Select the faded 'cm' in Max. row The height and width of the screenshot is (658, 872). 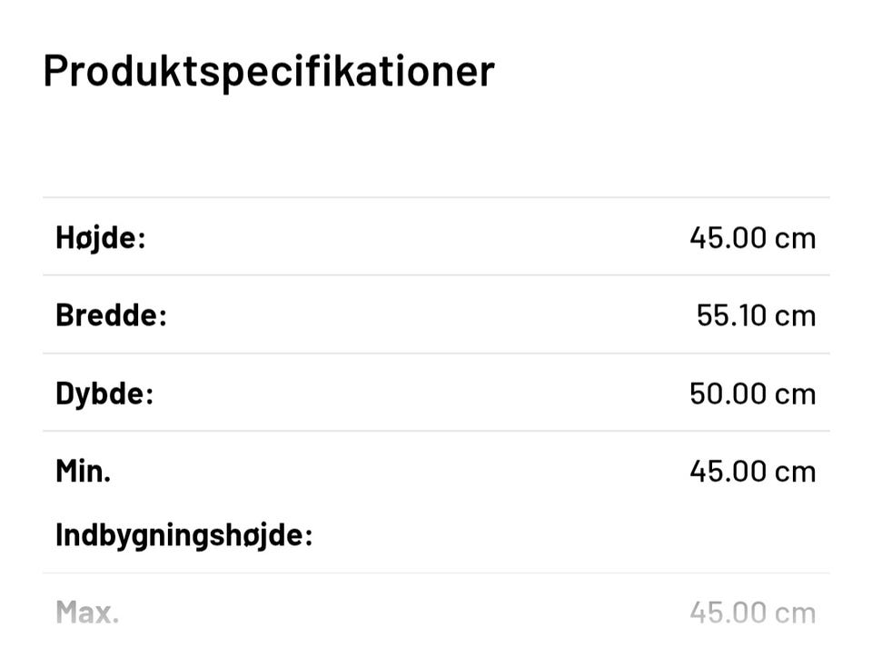click(x=796, y=612)
